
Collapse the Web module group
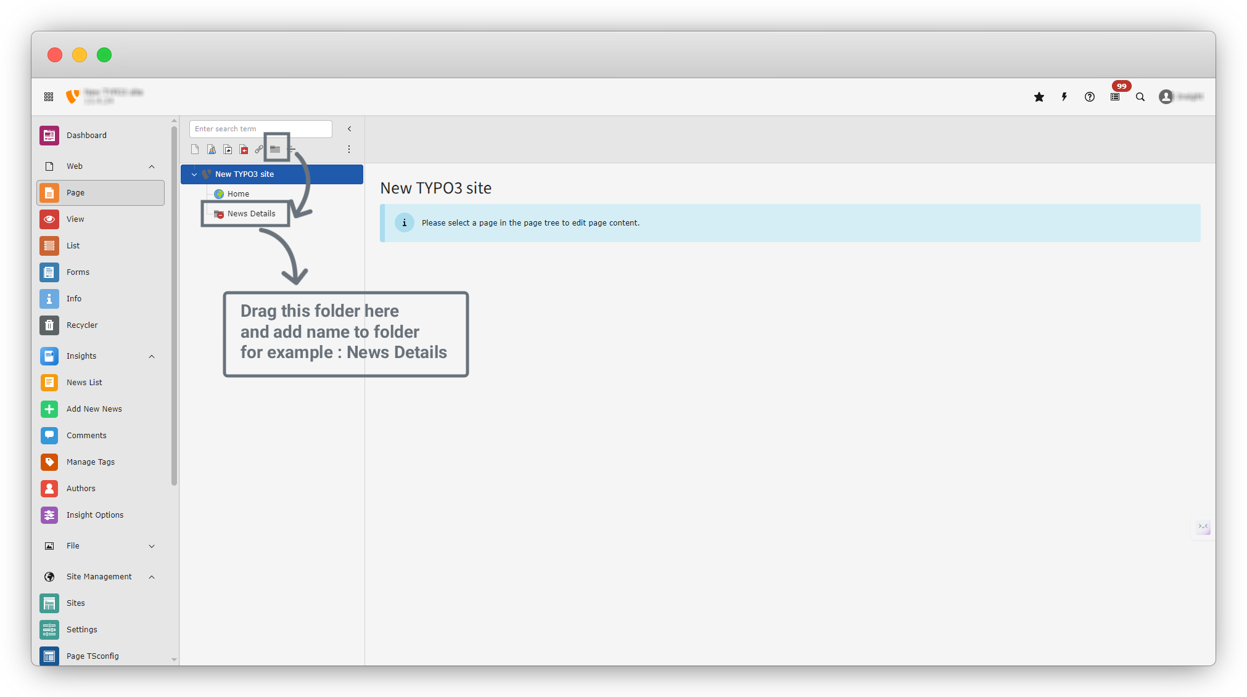click(x=152, y=166)
